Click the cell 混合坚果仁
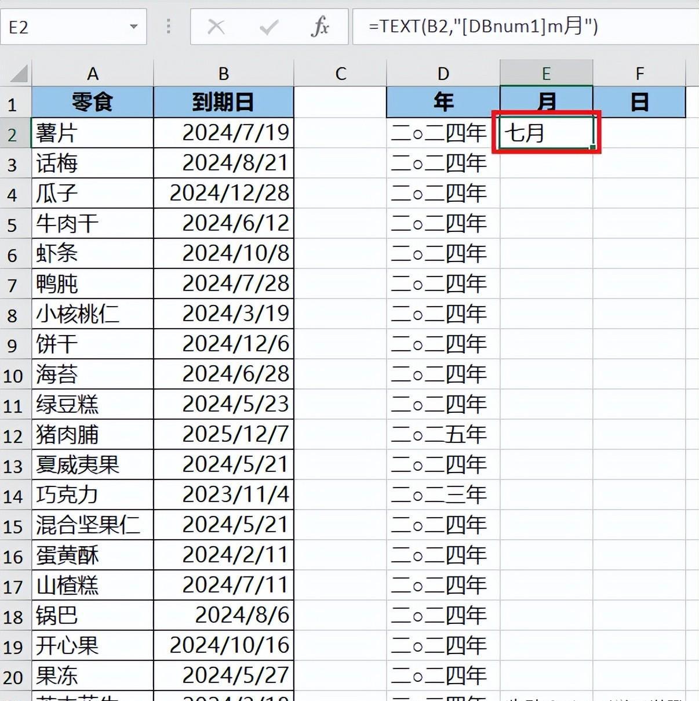Viewport: 699px width, 701px height. 93,525
